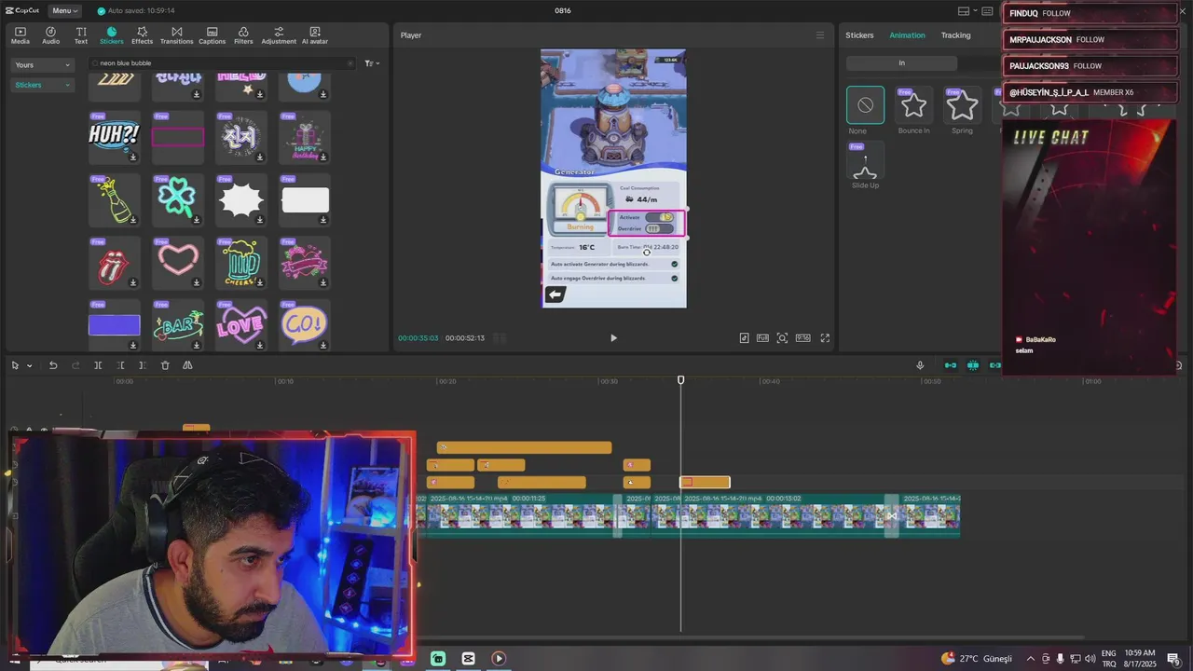Open the Player panel options menu

coord(820,35)
